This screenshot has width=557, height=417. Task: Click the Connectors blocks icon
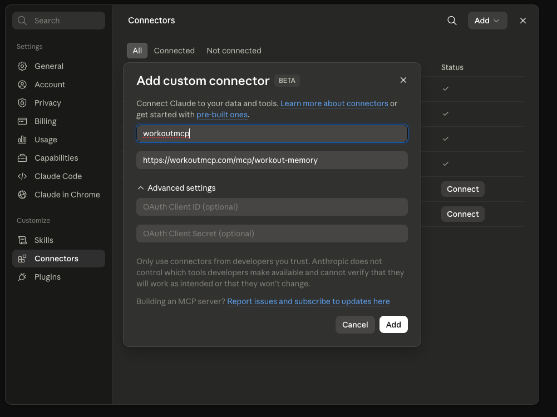(x=22, y=259)
